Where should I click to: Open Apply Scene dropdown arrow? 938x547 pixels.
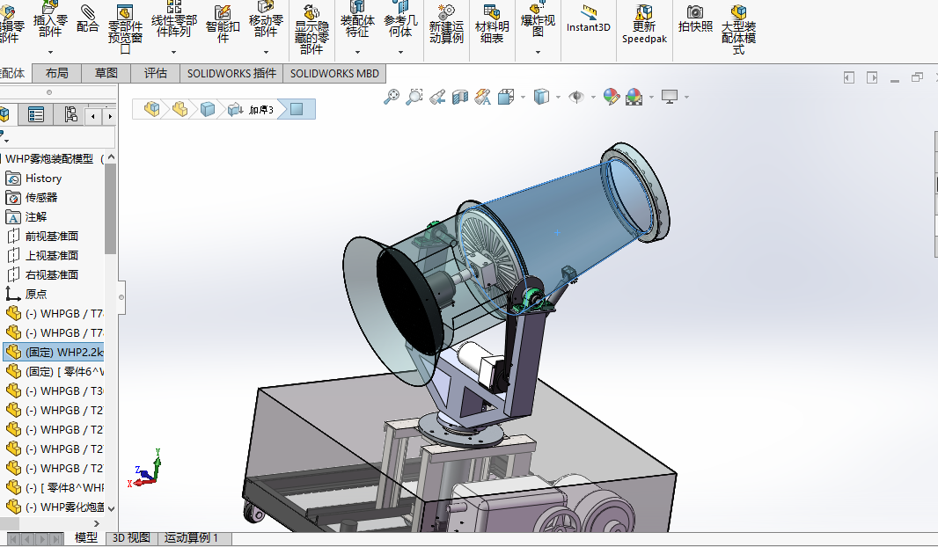click(x=651, y=97)
